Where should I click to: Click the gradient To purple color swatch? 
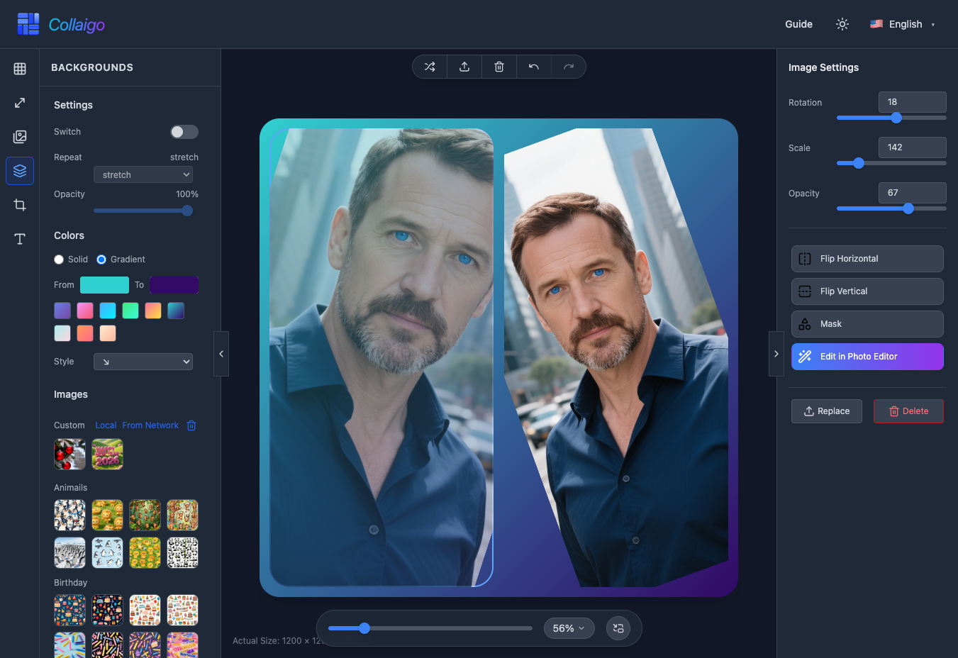[x=174, y=285]
